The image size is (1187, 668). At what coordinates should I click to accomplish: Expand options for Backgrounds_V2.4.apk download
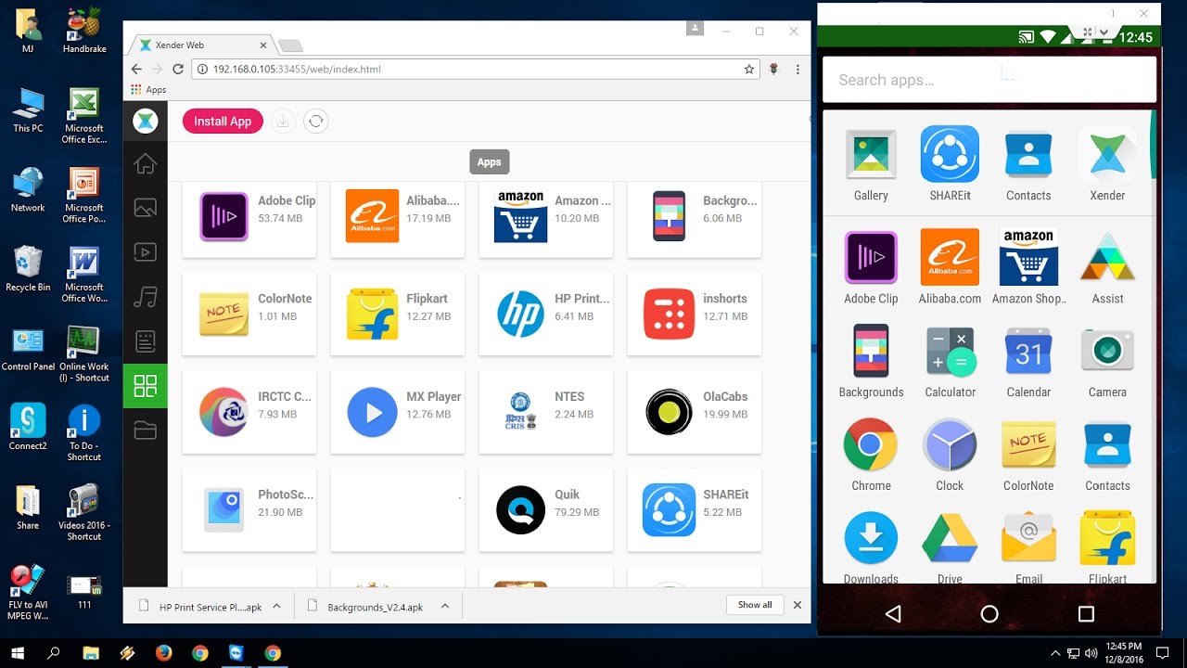click(x=445, y=606)
